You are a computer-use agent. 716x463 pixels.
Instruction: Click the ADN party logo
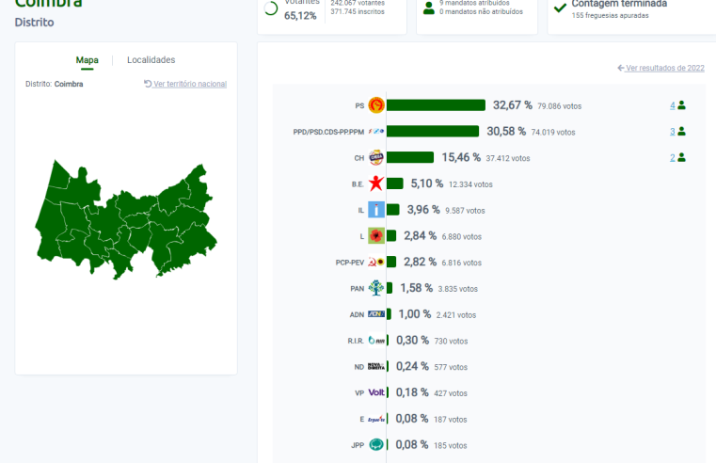[376, 314]
